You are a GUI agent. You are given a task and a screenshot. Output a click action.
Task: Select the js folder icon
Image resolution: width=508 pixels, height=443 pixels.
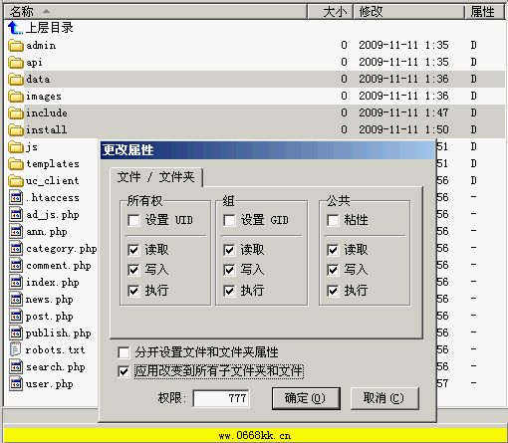coord(16,147)
